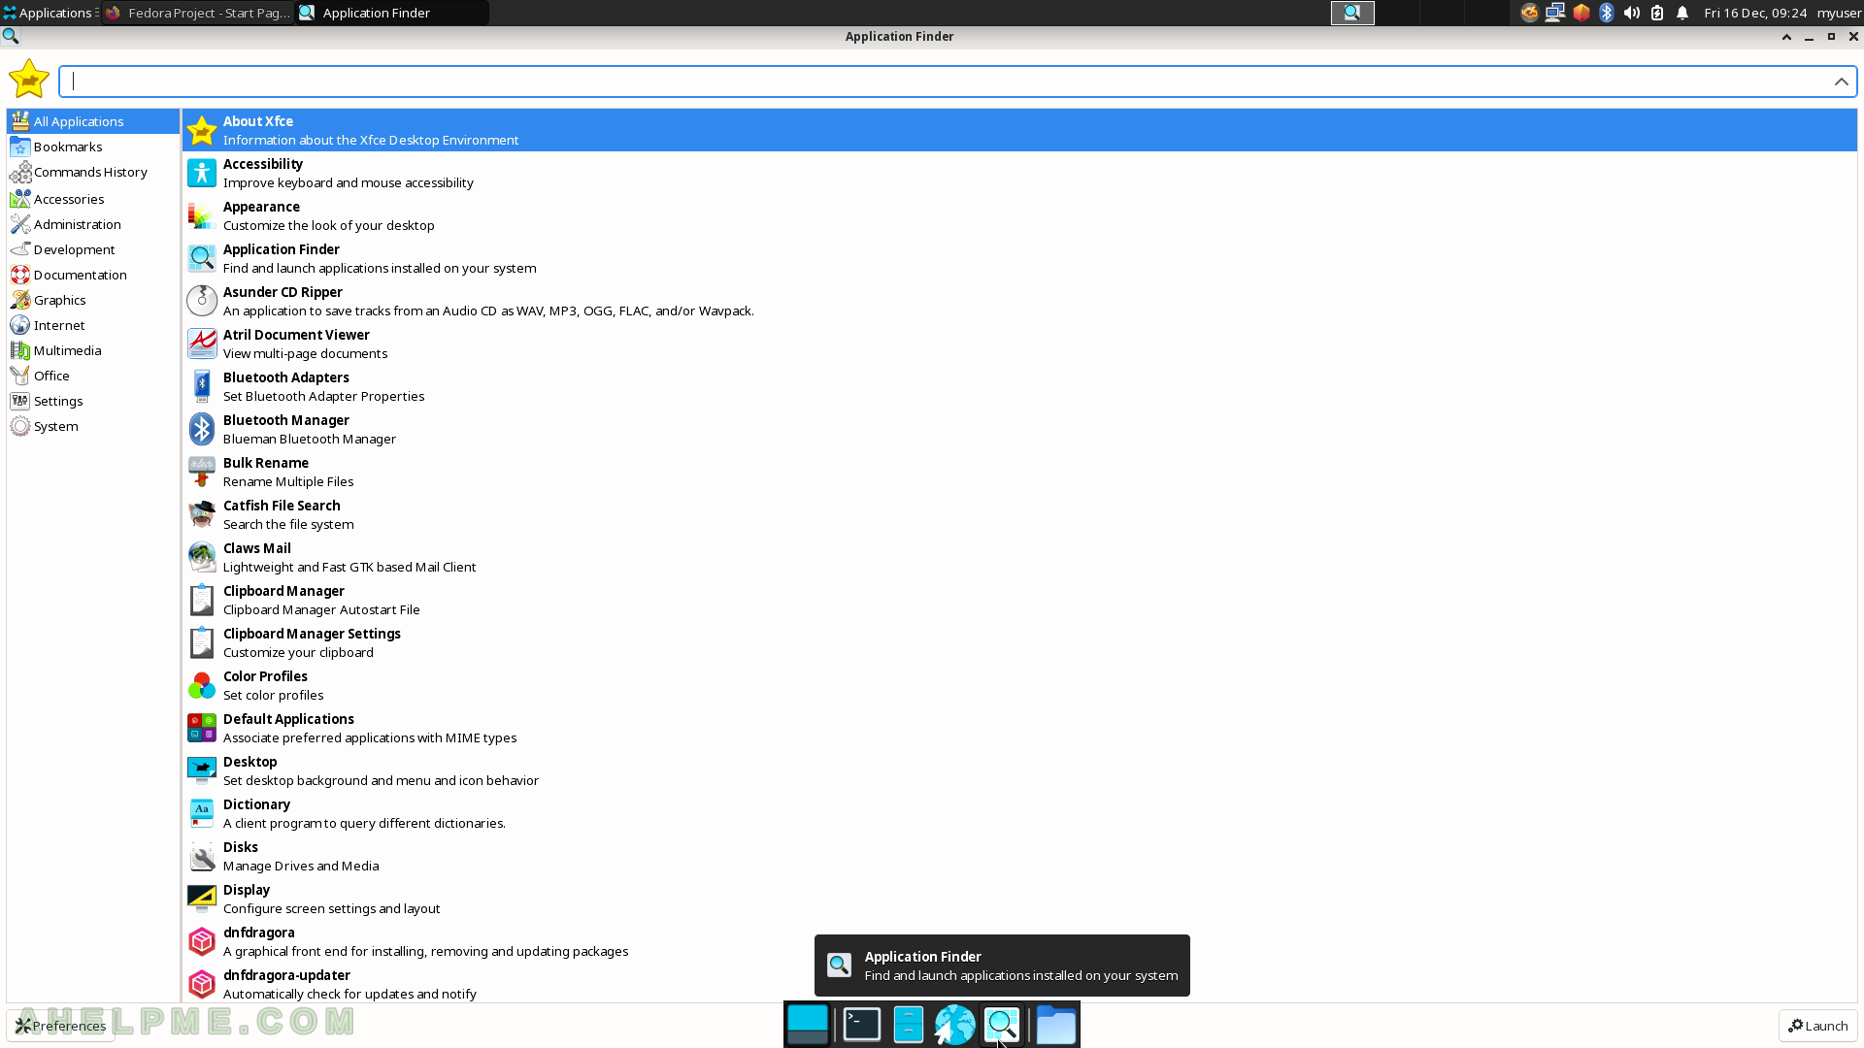Screen dimensions: 1864x1048
Task: Open myuser session menu
Action: [1839, 13]
